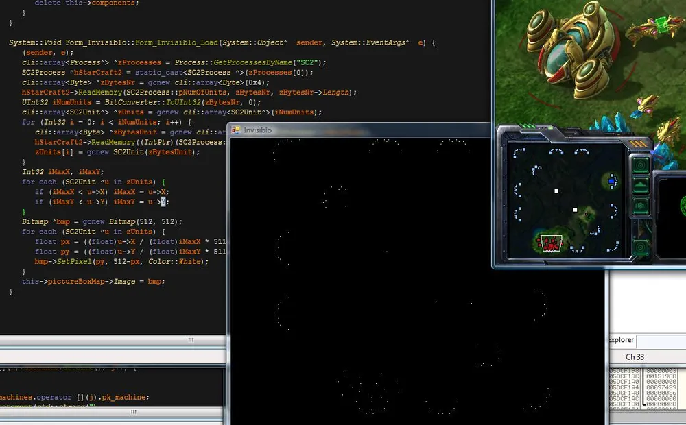Click the lower editor horizontal scrollbar grip
The height and width of the screenshot is (425, 686).
pyautogui.click(x=134, y=412)
